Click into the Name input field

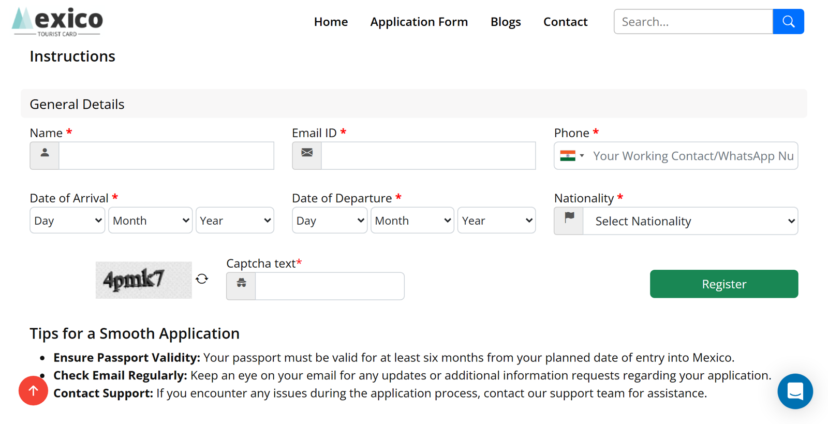tap(166, 156)
